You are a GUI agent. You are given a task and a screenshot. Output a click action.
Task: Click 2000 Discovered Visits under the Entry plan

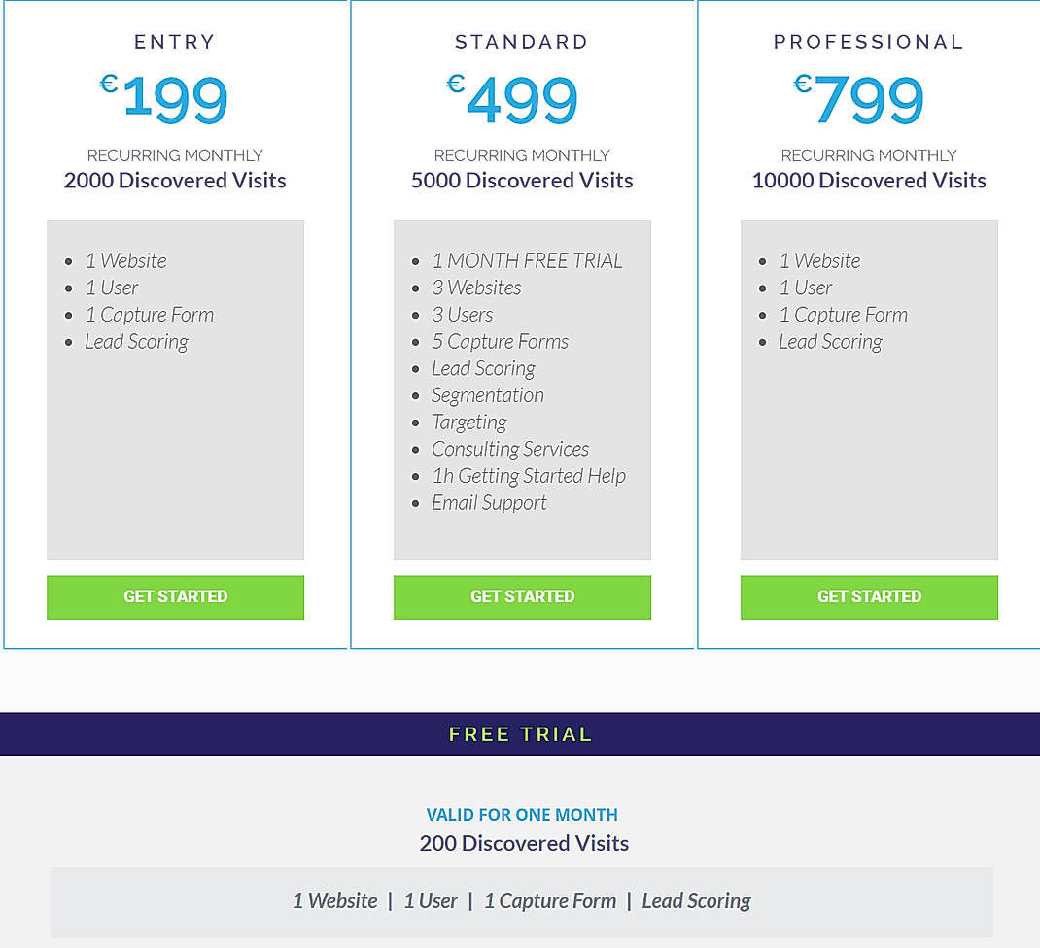pyautogui.click(x=175, y=180)
